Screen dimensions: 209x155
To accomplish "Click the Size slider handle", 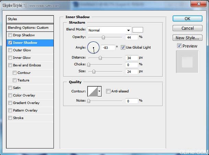I will click(94, 72).
